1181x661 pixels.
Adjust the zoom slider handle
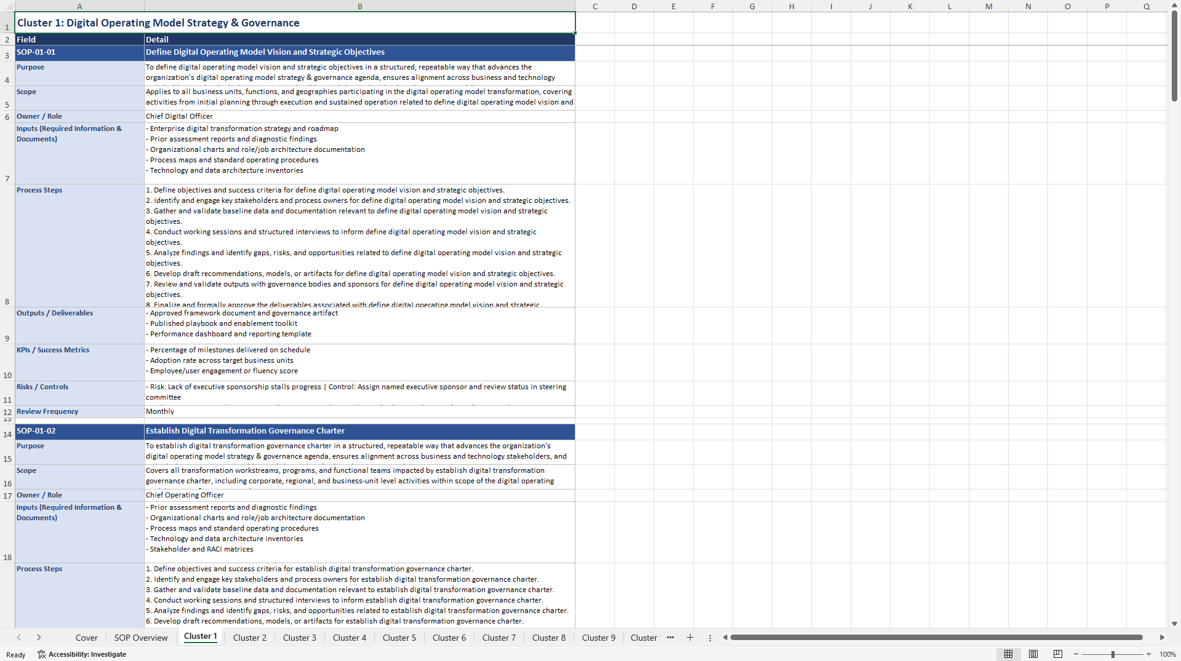[1113, 654]
